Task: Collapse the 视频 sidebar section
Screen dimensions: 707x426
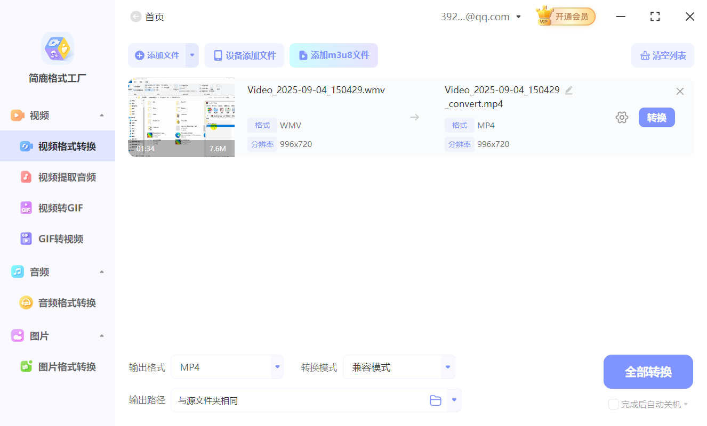Action: (x=101, y=114)
